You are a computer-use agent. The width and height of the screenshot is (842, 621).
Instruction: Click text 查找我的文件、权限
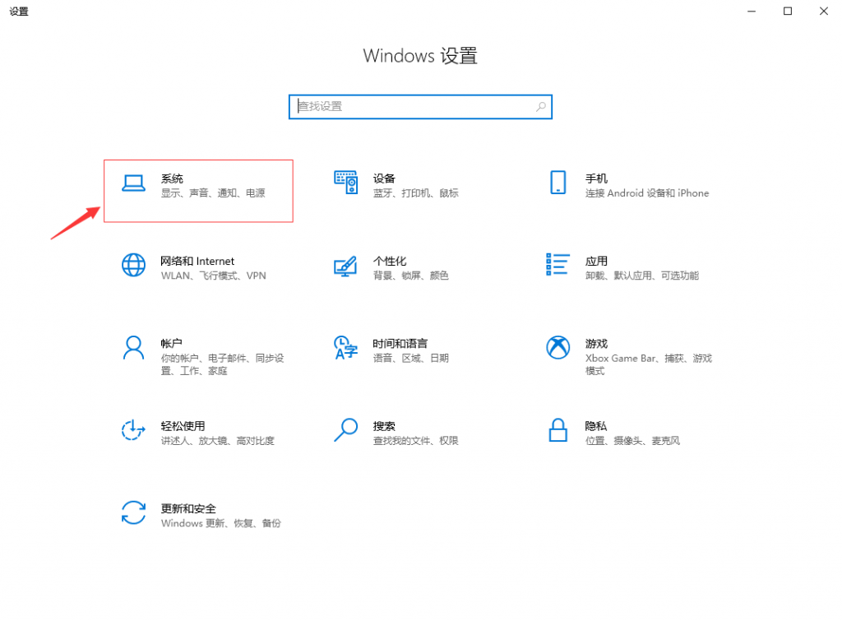(415, 441)
